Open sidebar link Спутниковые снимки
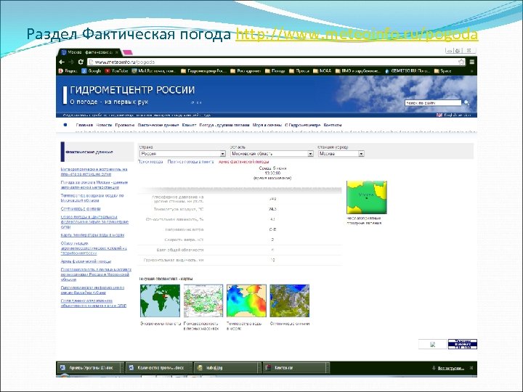 click(81, 209)
